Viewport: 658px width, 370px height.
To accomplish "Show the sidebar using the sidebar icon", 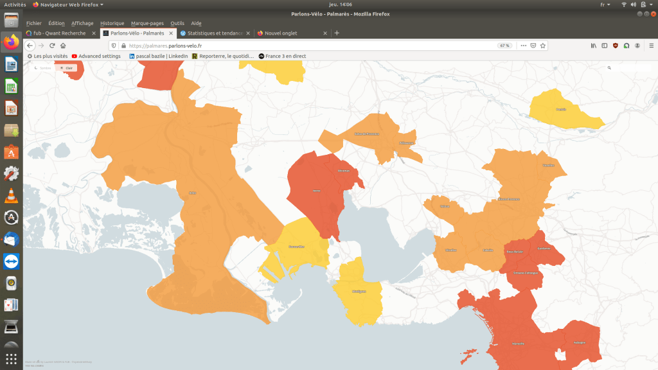I will pos(605,46).
